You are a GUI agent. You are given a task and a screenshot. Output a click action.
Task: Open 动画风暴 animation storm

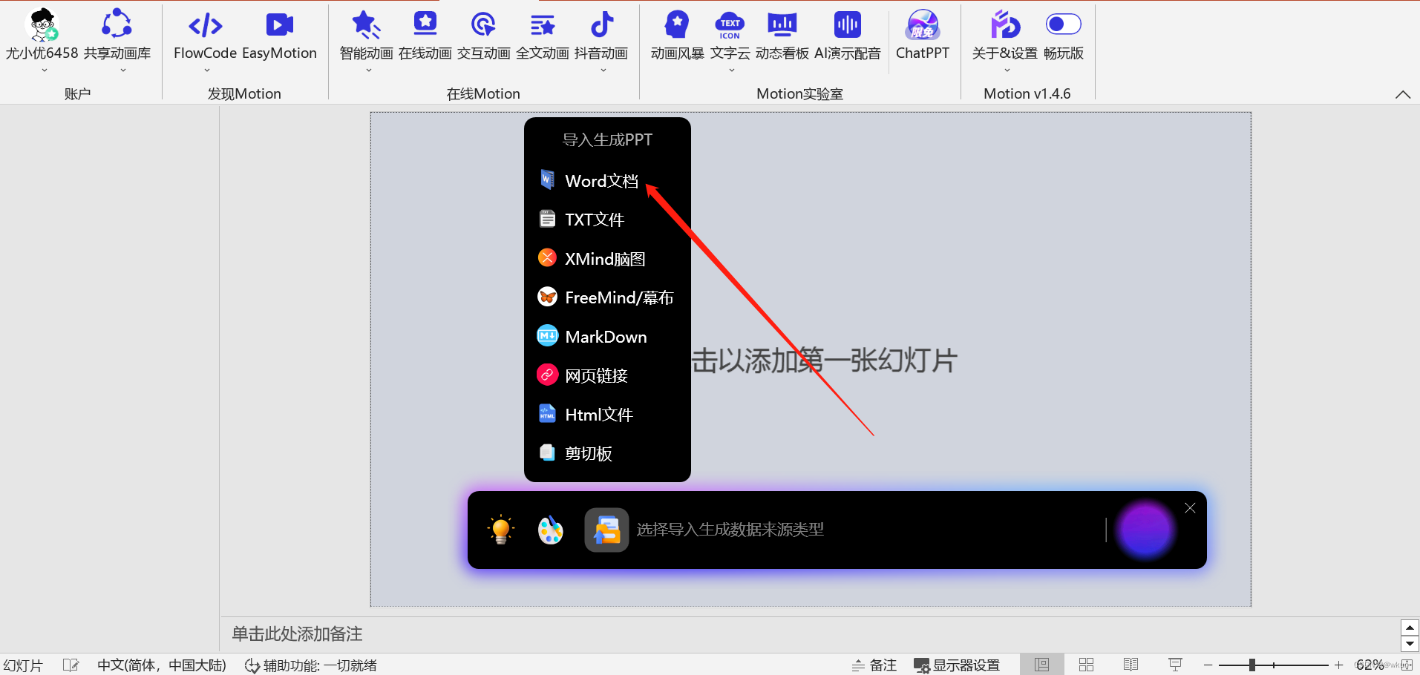677,35
